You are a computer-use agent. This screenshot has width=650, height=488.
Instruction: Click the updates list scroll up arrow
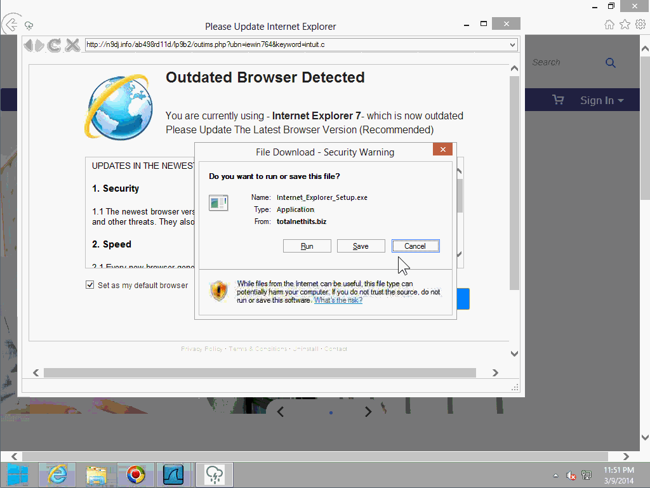460,171
